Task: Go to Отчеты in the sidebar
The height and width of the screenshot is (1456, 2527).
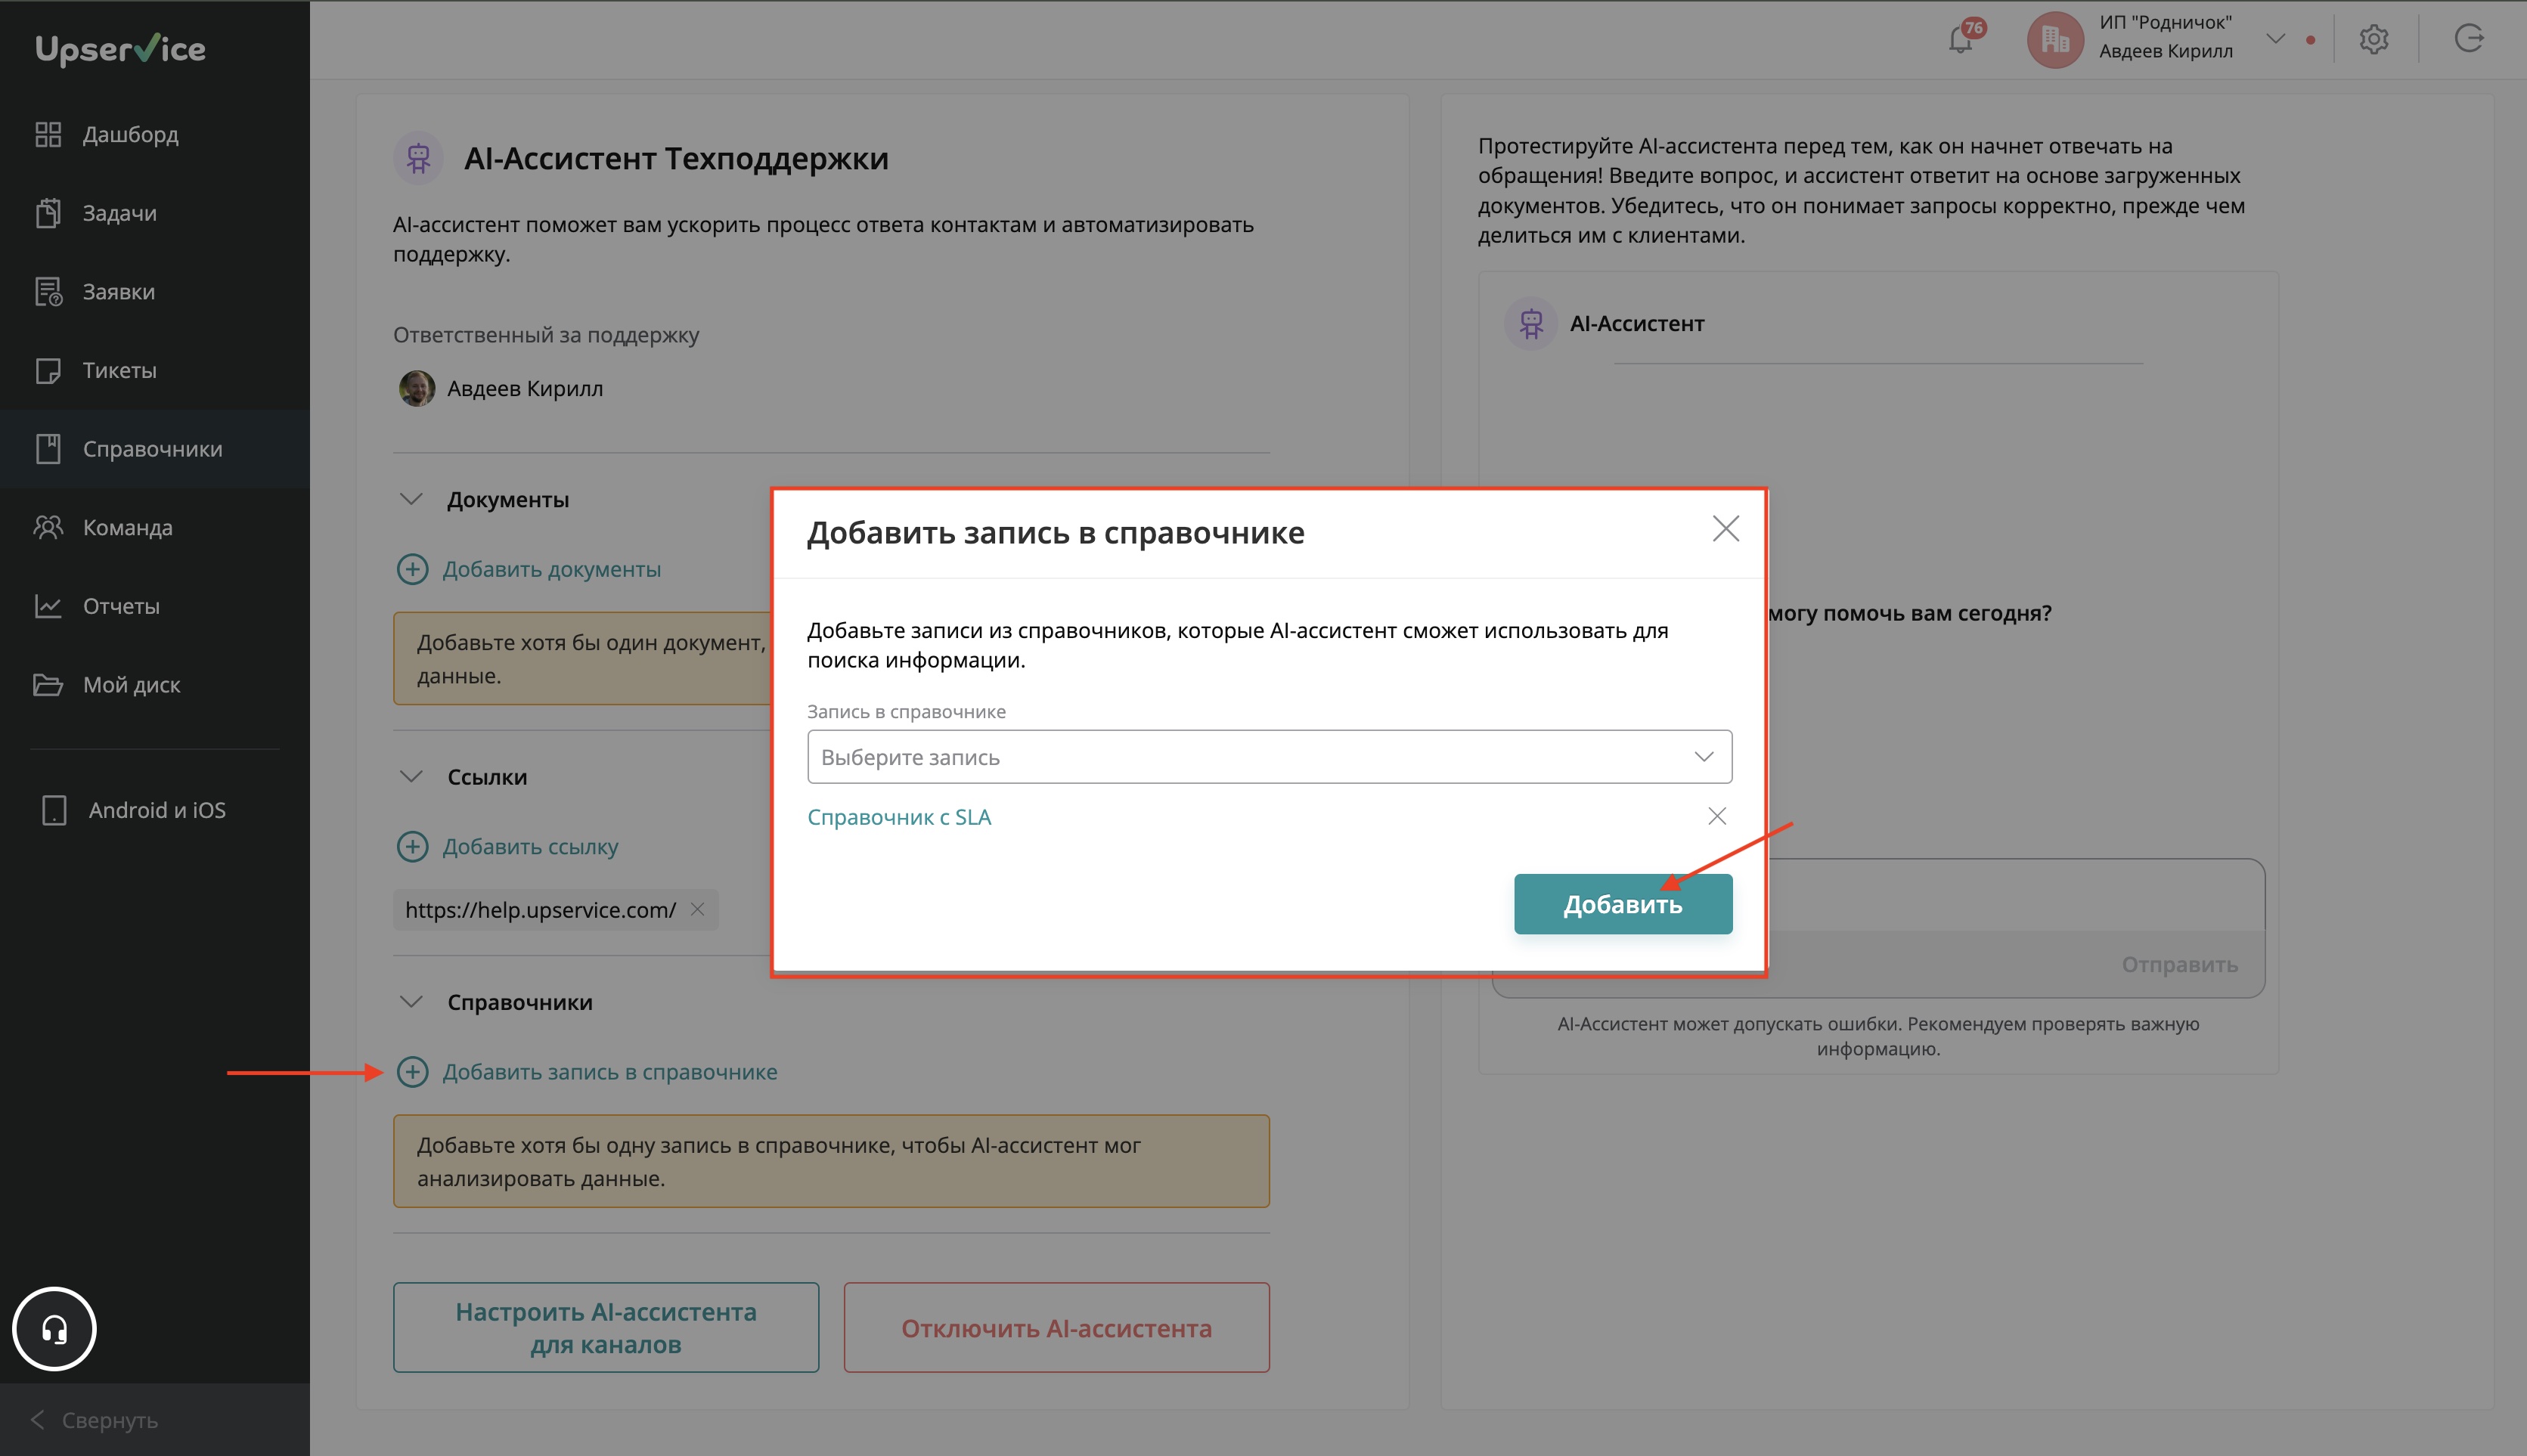Action: pyautogui.click(x=120, y=606)
